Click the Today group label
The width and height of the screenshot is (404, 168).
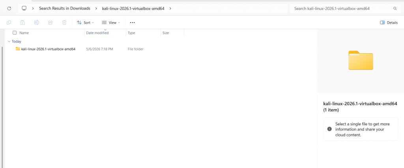[17, 41]
